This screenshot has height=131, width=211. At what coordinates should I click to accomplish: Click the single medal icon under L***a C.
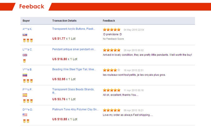[x=24, y=61]
